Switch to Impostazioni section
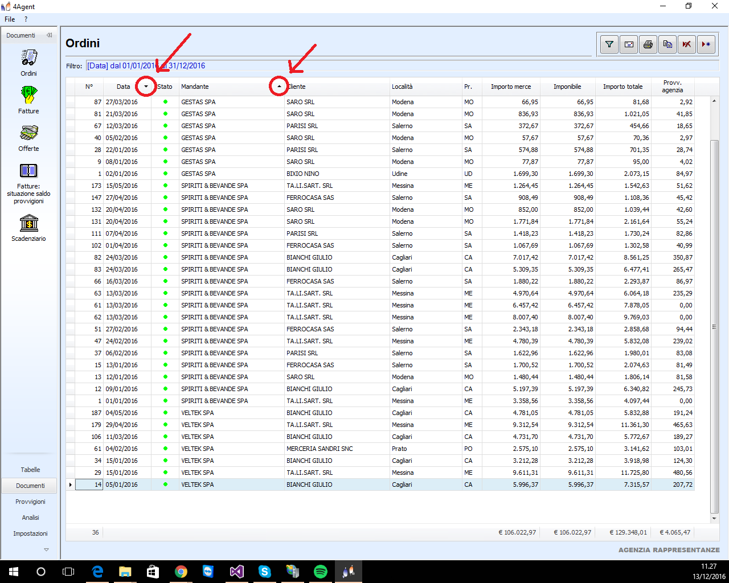The height and width of the screenshot is (583, 729). (x=30, y=533)
